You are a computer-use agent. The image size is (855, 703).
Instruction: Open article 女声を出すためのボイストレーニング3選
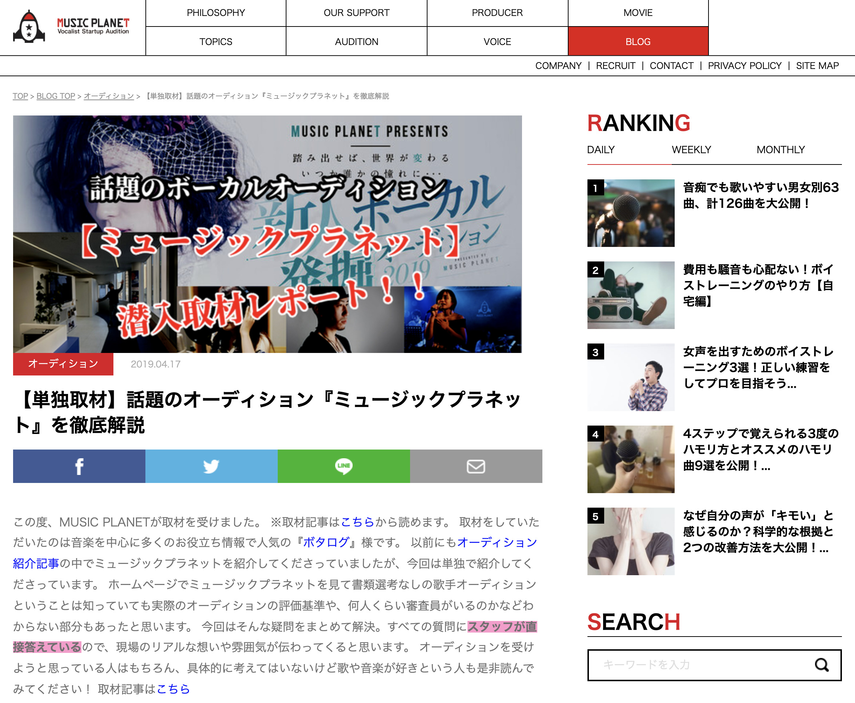coord(758,367)
